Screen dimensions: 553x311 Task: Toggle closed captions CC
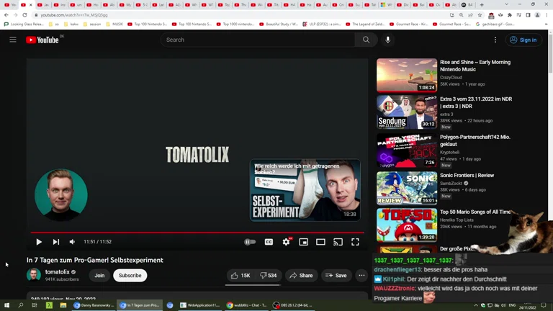tap(269, 242)
